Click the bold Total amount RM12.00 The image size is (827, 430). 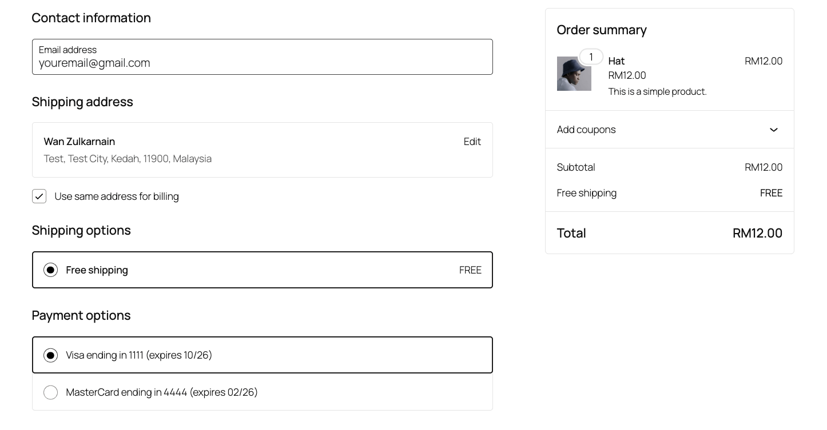coord(757,233)
